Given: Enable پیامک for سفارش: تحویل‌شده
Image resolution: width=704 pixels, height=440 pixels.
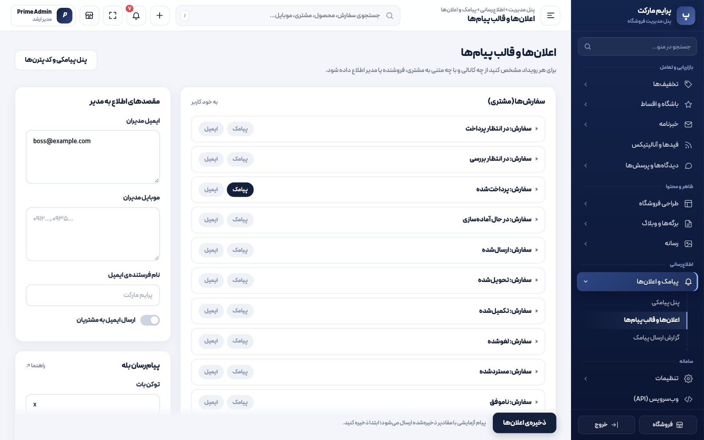Looking at the screenshot, I should click(240, 280).
